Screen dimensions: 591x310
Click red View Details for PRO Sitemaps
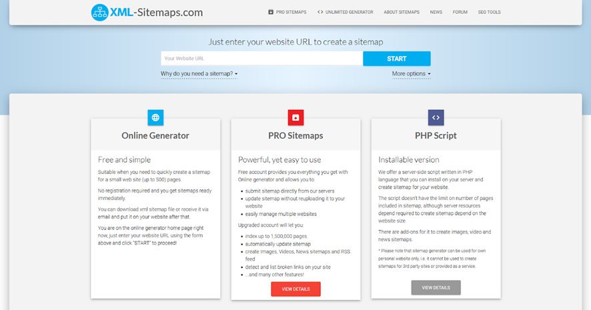point(296,289)
